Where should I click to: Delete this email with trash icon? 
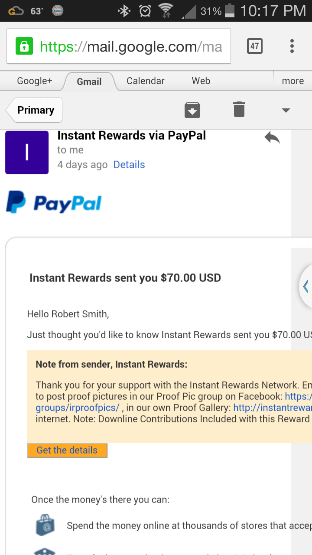(239, 109)
